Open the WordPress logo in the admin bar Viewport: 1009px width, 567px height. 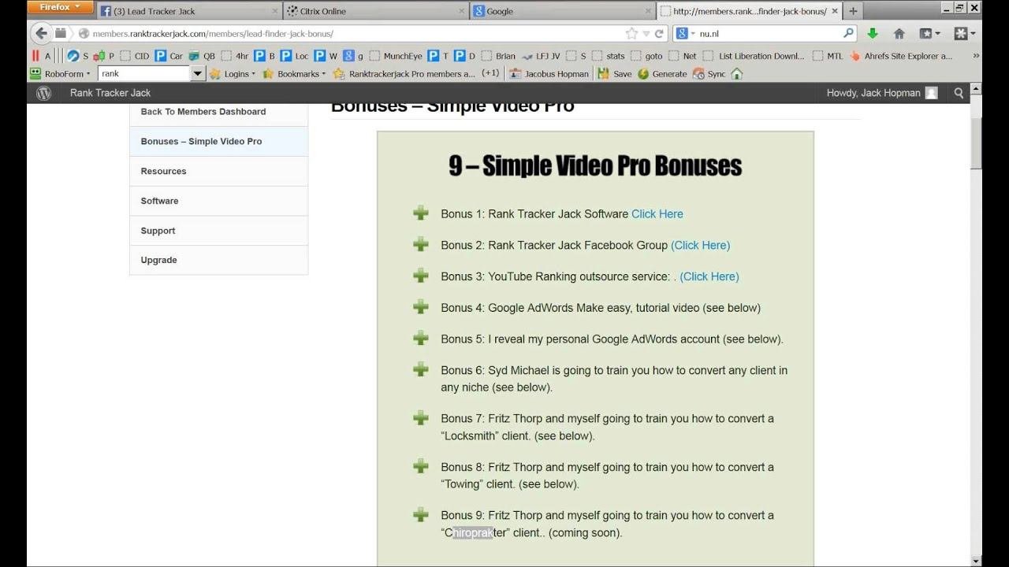coord(44,93)
